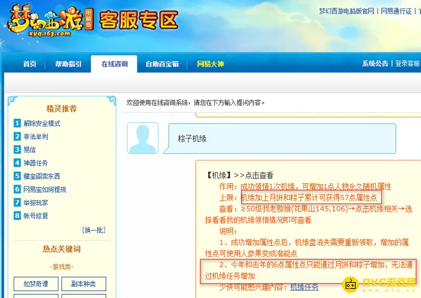Open the 举报玩家 recommendation
Image resolution: width=421 pixels, height=298 pixels.
pyautogui.click(x=36, y=202)
